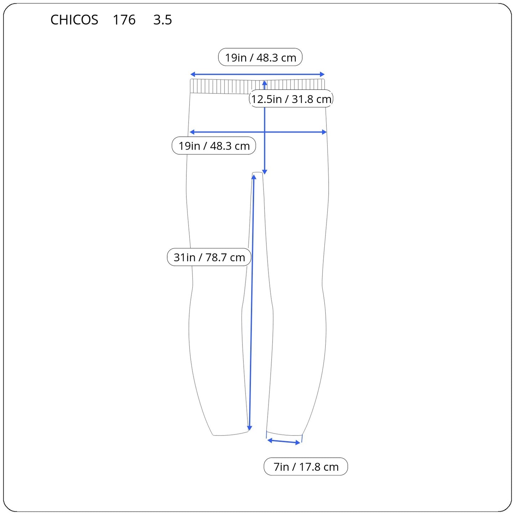Click the right leg hem edge
The image size is (515, 515).
pyautogui.click(x=284, y=434)
